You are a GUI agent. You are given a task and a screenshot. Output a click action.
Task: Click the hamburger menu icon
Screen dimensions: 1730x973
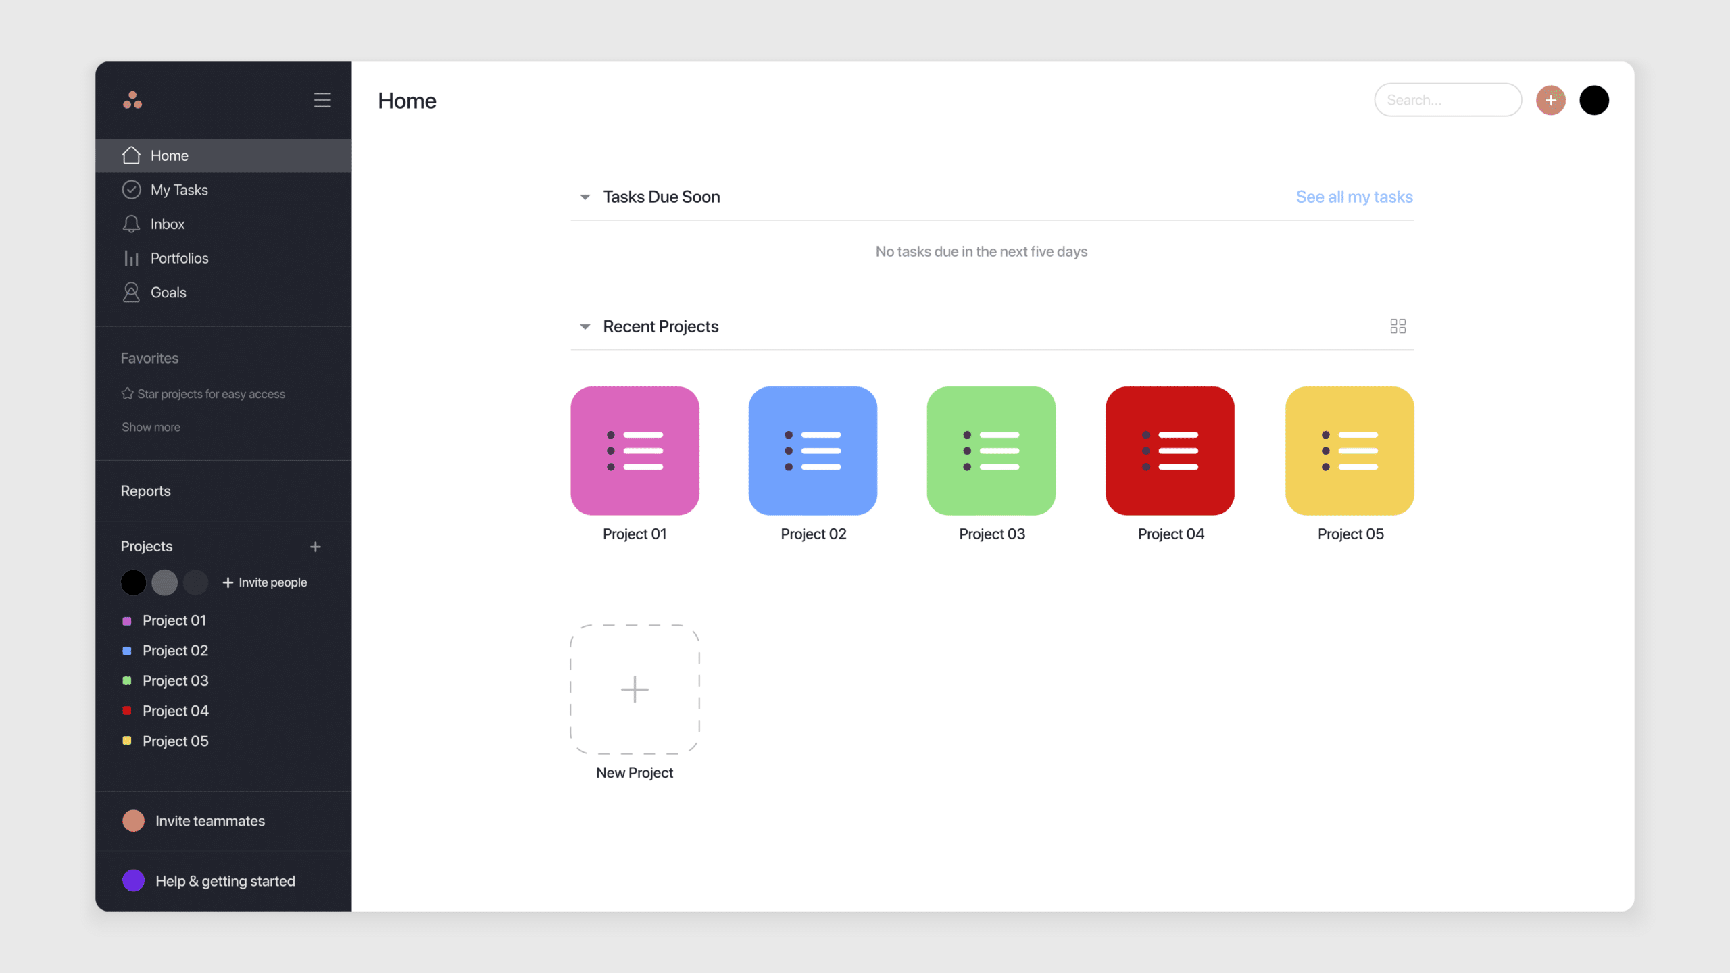pyautogui.click(x=321, y=99)
